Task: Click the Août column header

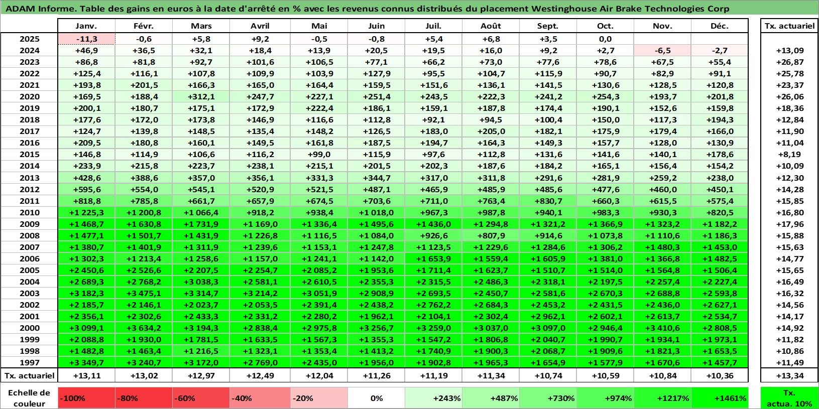Action: pyautogui.click(x=491, y=26)
